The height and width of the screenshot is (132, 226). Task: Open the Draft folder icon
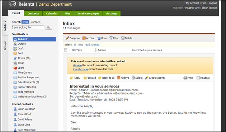pos(15,49)
